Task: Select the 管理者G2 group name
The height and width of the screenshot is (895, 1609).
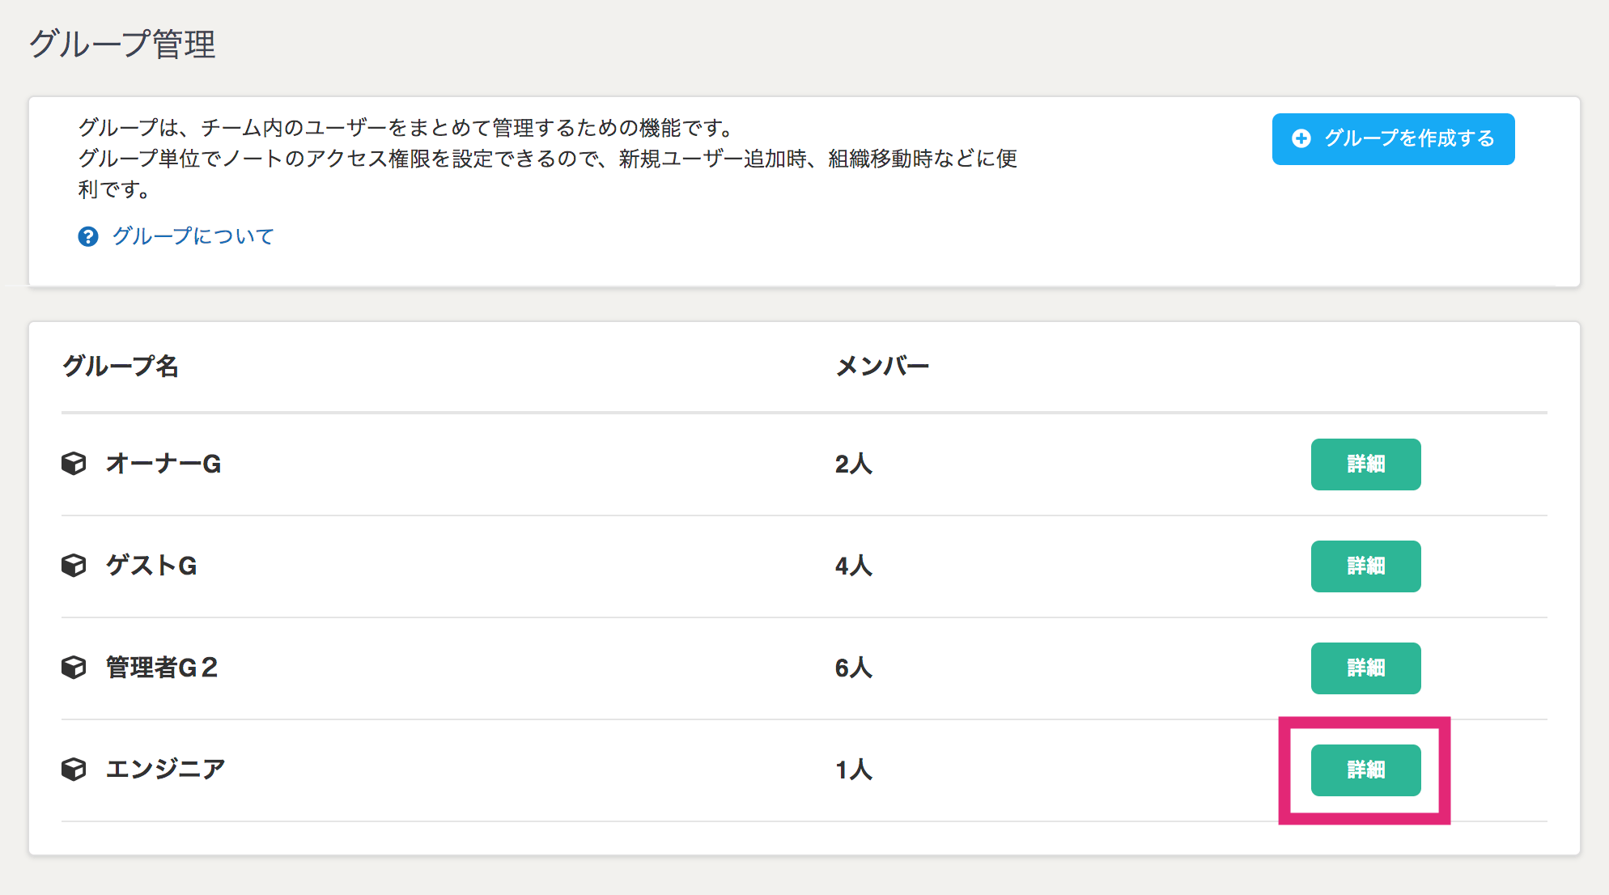Action: pos(162,668)
